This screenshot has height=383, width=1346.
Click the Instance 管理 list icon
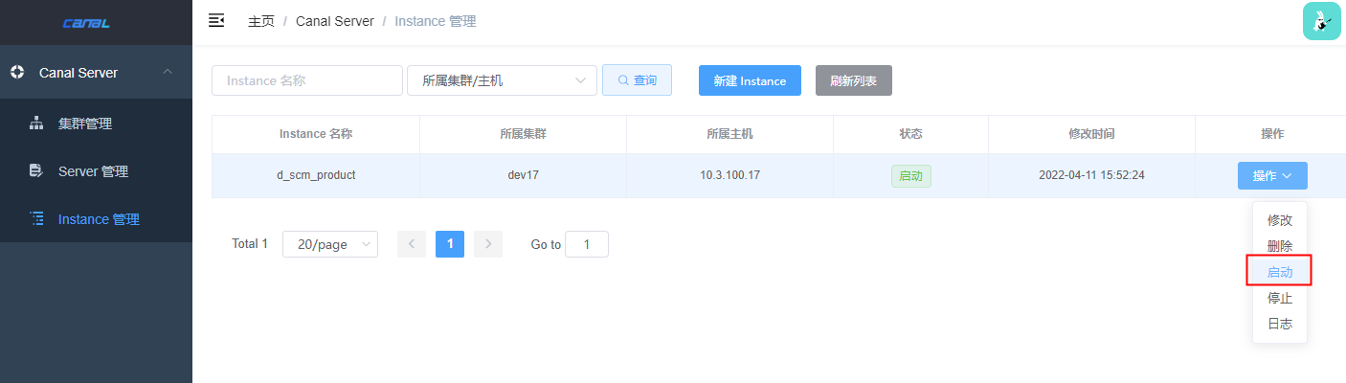tap(36, 219)
